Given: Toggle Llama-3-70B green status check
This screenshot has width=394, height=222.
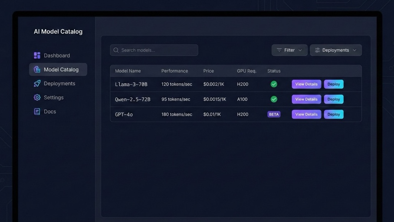Looking at the screenshot, I should (x=273, y=84).
